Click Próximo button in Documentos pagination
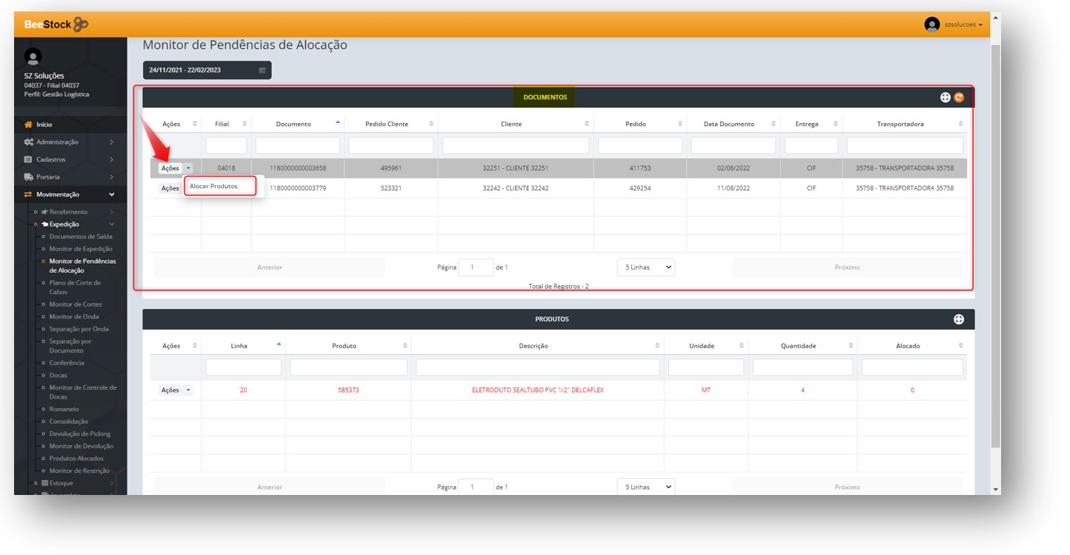Image resolution: width=1070 pixels, height=555 pixels. tap(847, 267)
